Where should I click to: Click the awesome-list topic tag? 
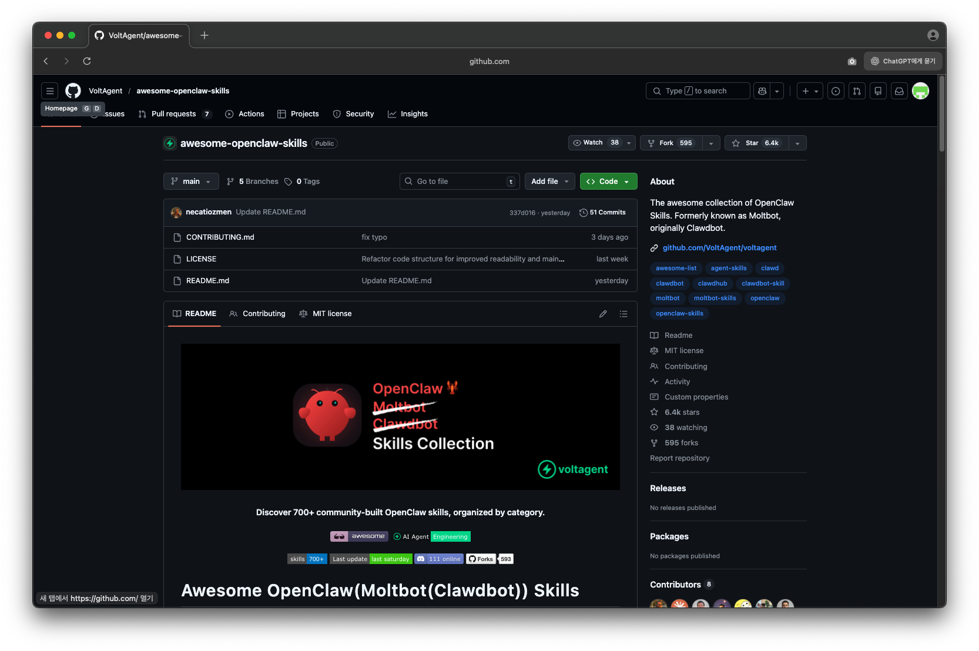tap(676, 269)
